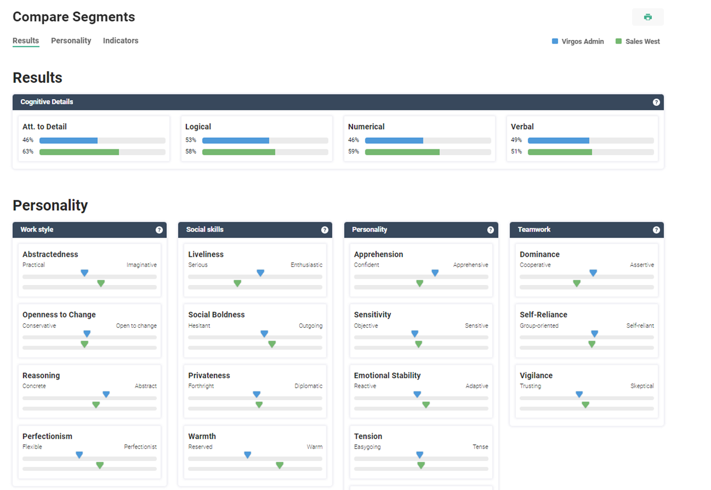Open the Indicators tab
The image size is (711, 490).
120,41
